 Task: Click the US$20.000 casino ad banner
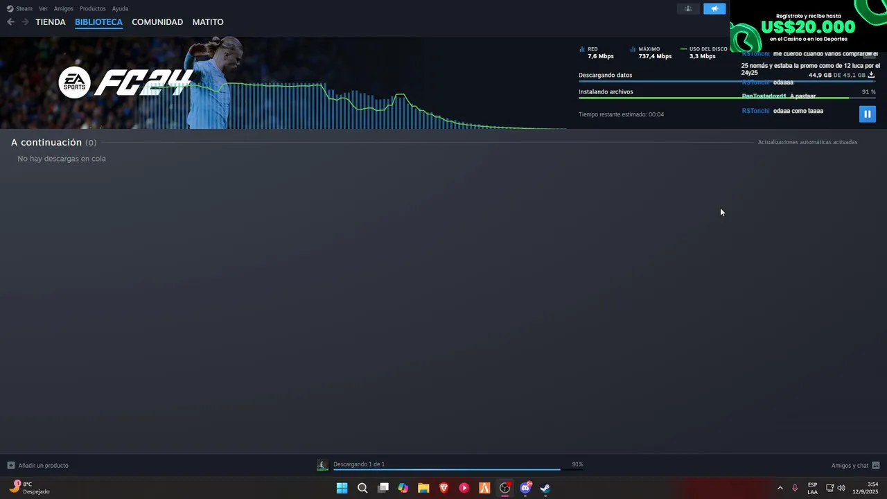click(x=808, y=26)
